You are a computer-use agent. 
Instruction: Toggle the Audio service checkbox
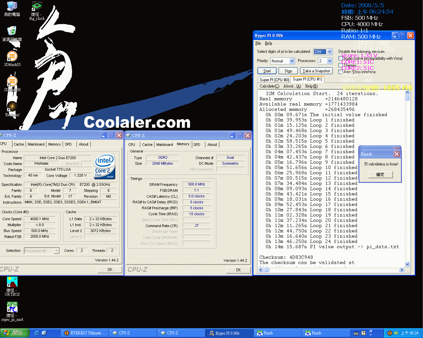pos(340,58)
